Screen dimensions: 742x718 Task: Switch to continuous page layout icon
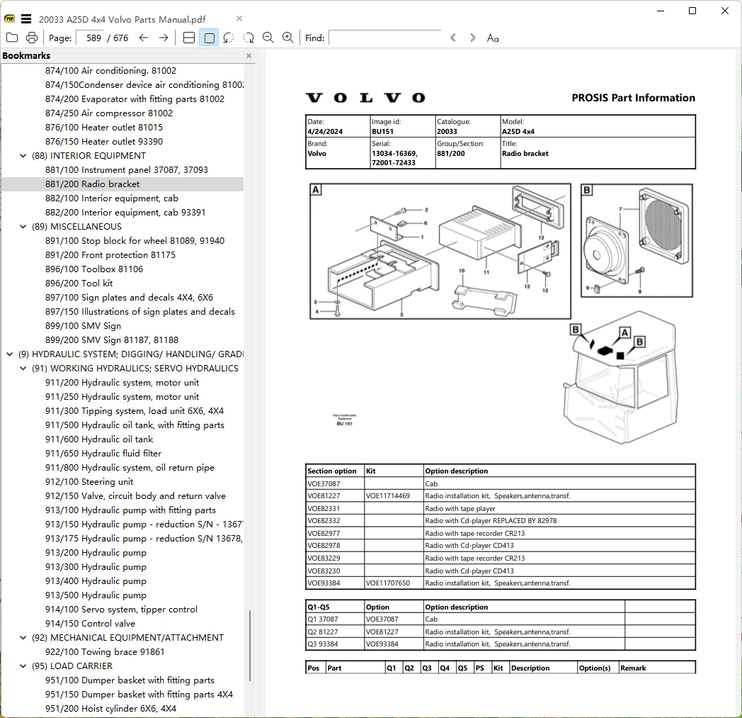pyautogui.click(x=189, y=38)
